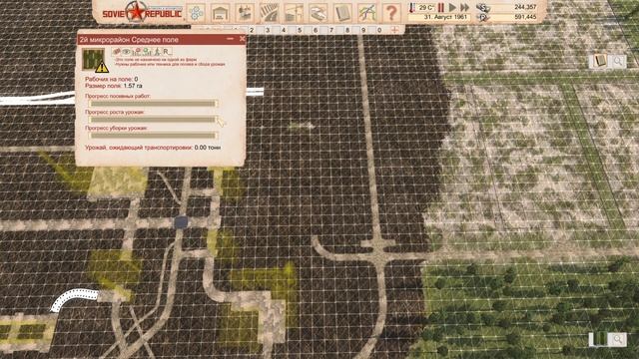Select shortcut slot 9
639x359 pixels.
click(363, 30)
